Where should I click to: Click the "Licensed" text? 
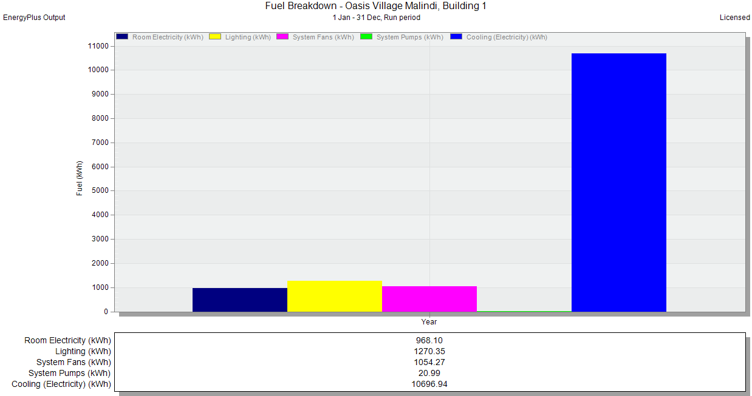point(735,18)
